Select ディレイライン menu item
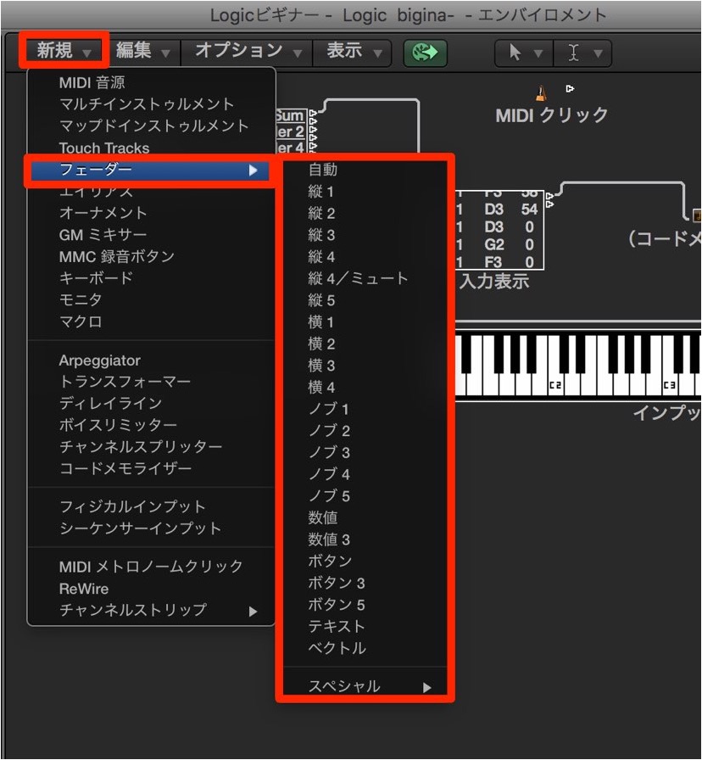Viewport: 702px width, 760px height. tap(151, 403)
